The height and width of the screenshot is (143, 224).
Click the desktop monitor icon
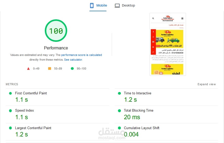tap(117, 5)
